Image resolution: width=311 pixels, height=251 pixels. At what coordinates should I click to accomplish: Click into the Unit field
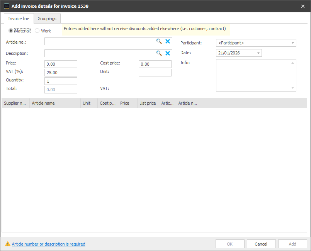(155, 73)
